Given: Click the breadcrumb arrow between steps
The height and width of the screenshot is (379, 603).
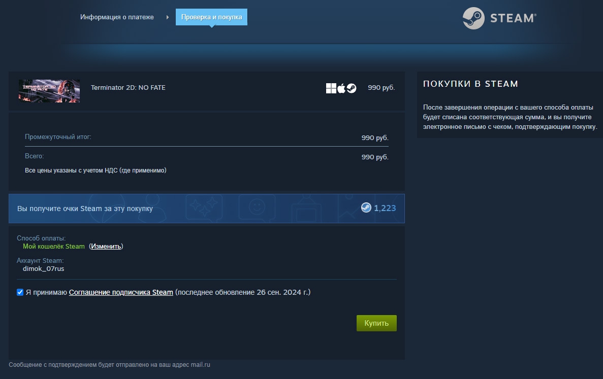Looking at the screenshot, I should coord(167,17).
